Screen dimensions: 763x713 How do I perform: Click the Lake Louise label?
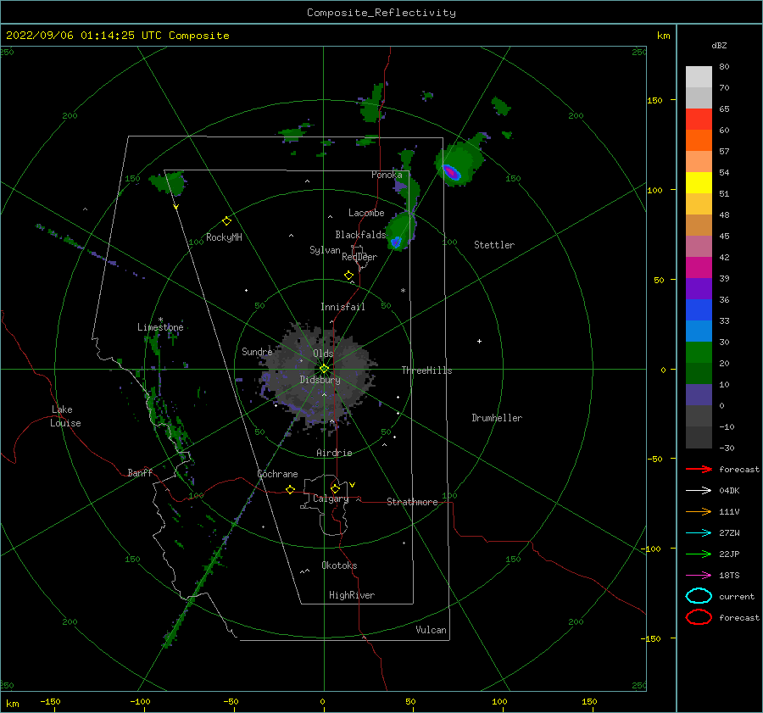65,416
